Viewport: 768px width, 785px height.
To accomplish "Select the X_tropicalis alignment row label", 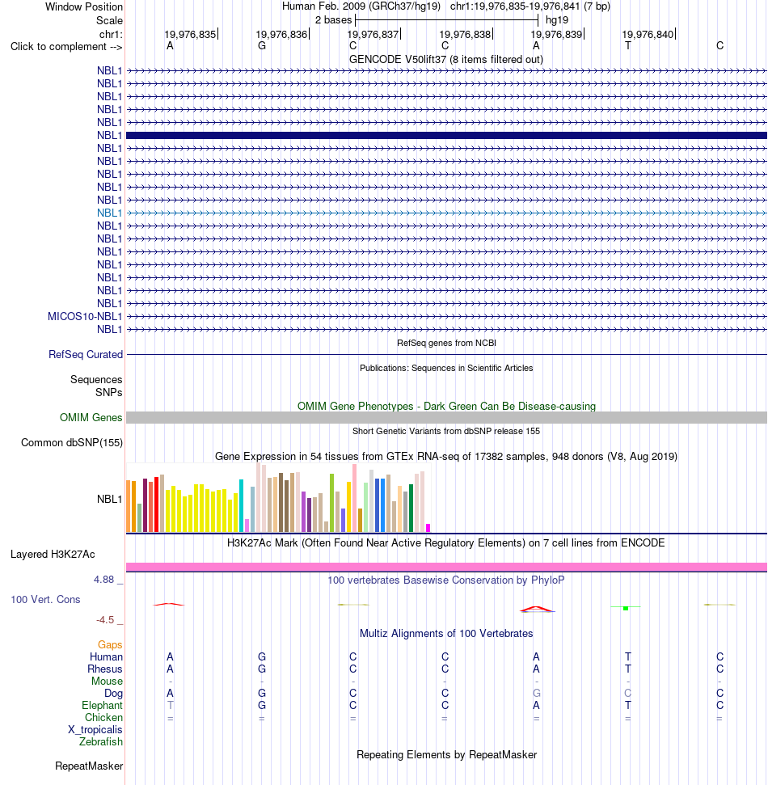I will 95,729.
